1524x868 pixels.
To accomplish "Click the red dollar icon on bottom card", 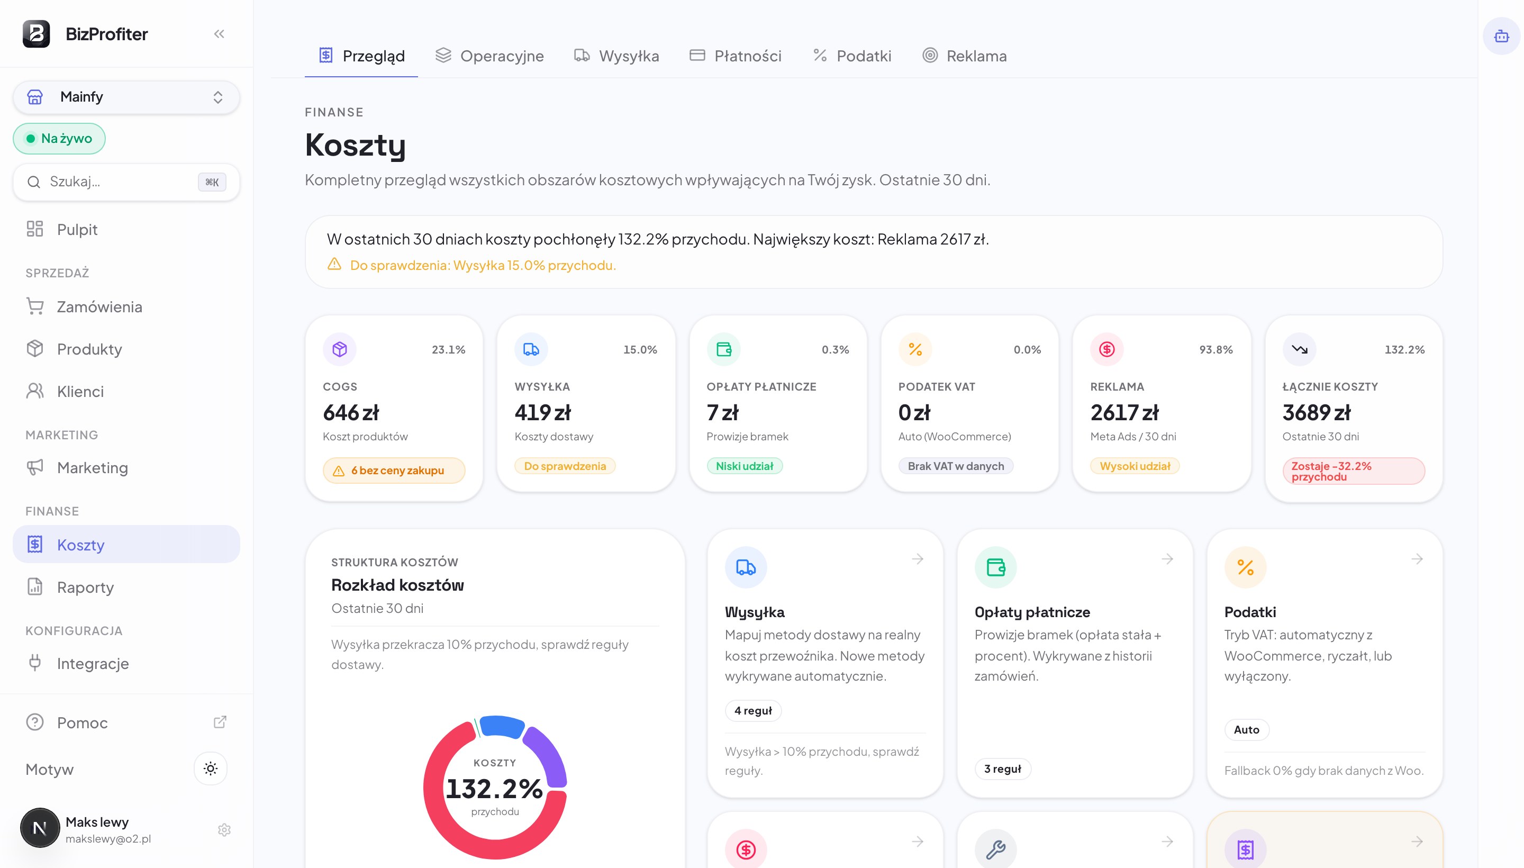I will coord(746,849).
